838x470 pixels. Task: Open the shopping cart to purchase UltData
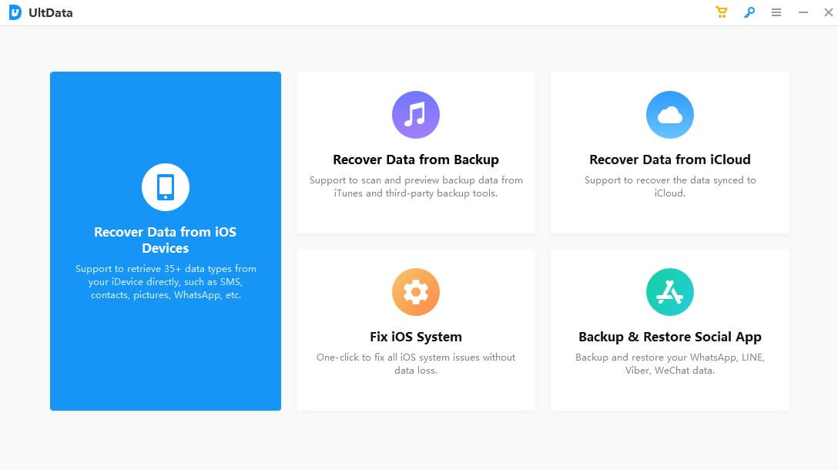coord(721,12)
